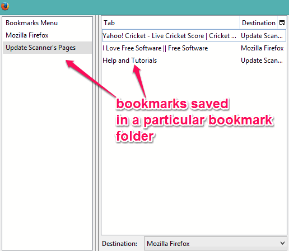Viewport: 289px width, 251px height.
Task: Click the Update Scan... destination of Help and Tutorials row
Action: coord(262,61)
